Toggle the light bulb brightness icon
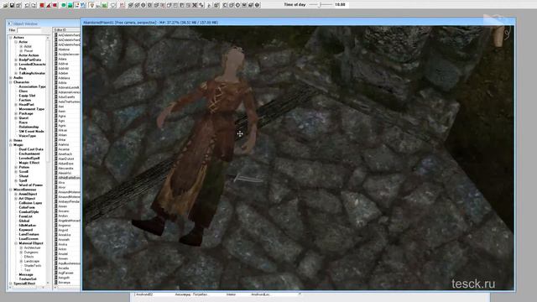Screen dimensions: 537x302 point(91,5)
